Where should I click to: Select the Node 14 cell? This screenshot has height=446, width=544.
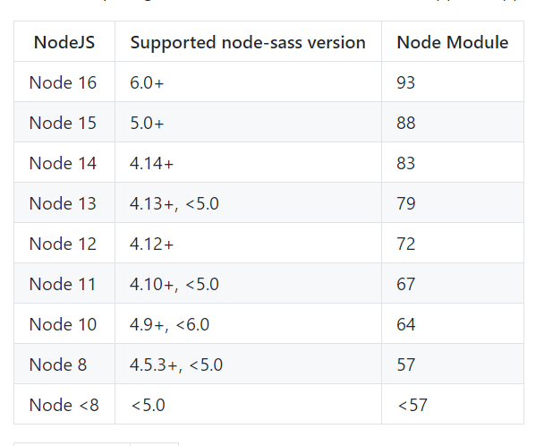coord(63,163)
